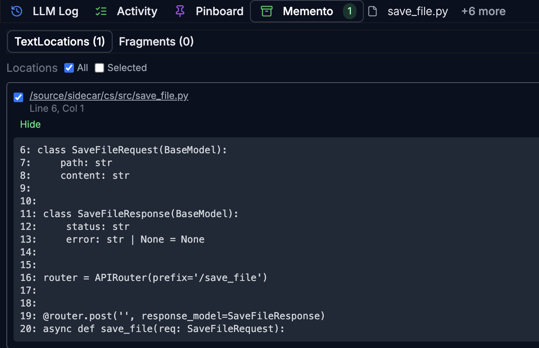Enable the All locations checkbox
The height and width of the screenshot is (348, 539).
point(69,68)
